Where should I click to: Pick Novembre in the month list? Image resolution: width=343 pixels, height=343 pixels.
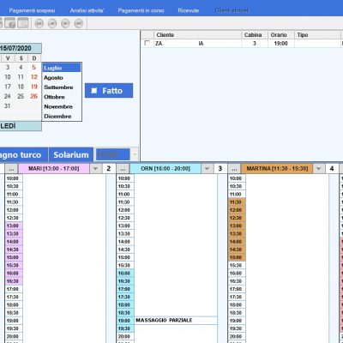62,106
